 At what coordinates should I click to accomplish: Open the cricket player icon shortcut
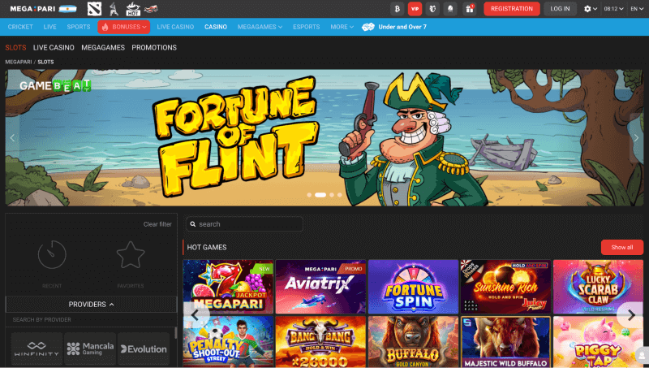click(x=114, y=9)
